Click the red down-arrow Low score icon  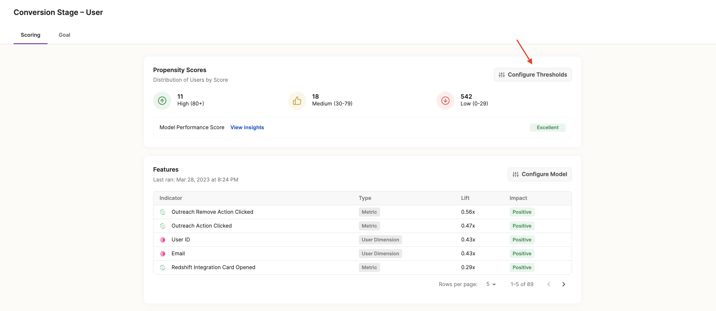point(445,101)
